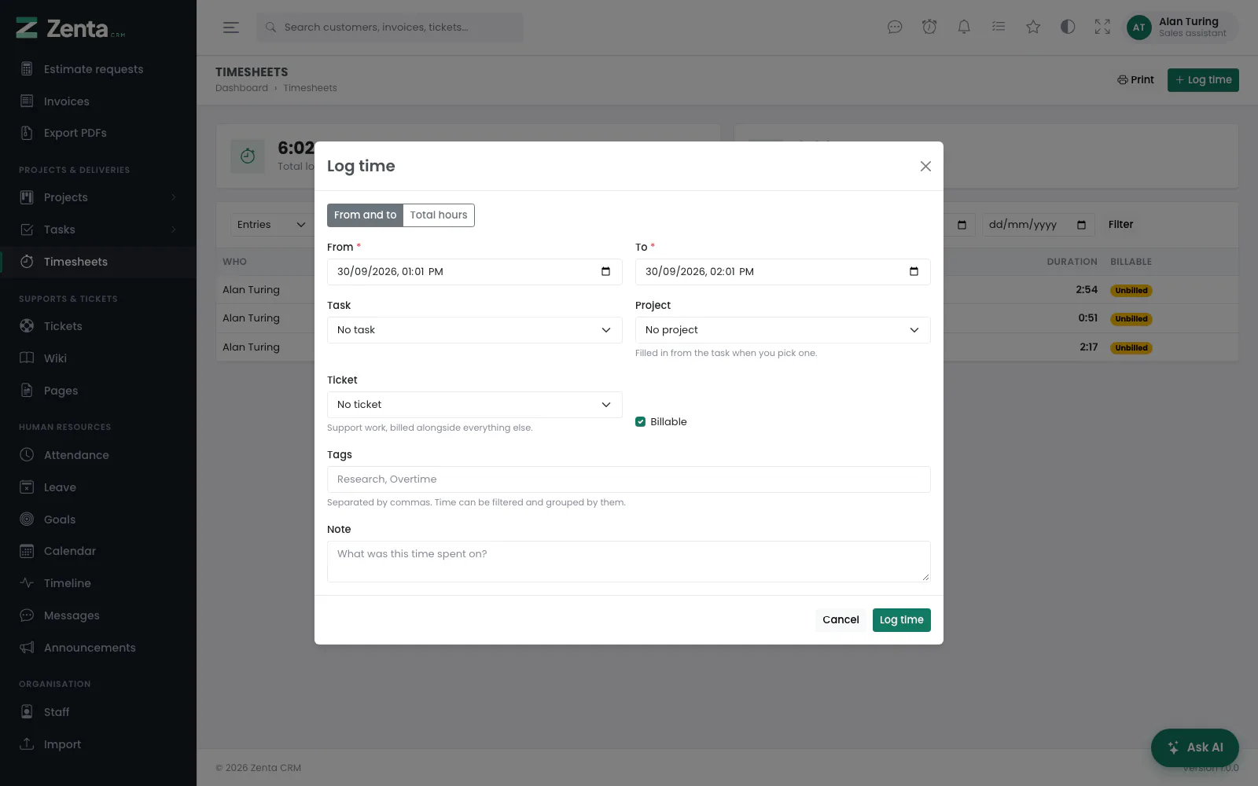Expand the Ticket dropdown

[x=475, y=405]
